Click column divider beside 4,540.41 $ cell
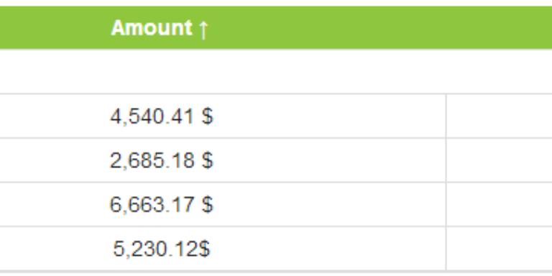 (x=446, y=116)
